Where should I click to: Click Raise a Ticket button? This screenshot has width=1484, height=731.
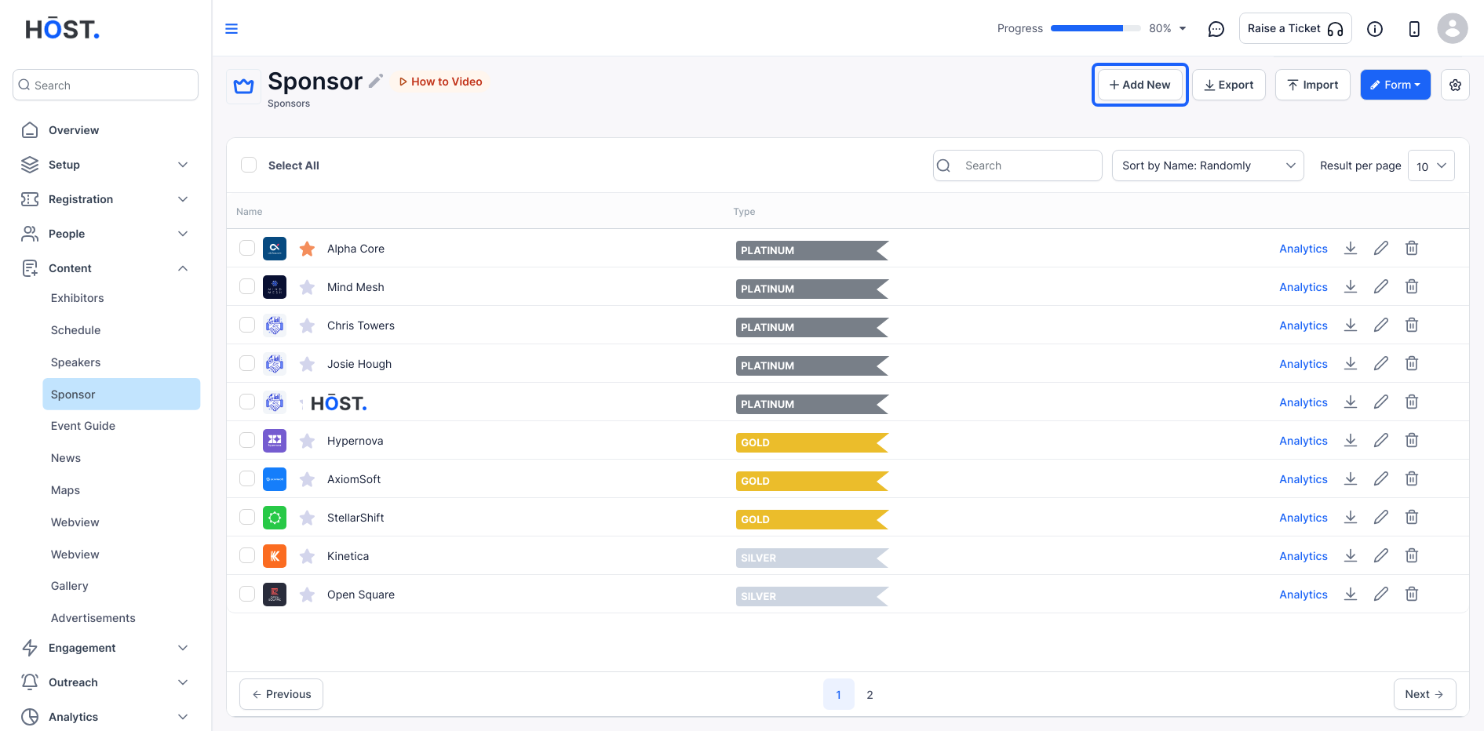coord(1295,28)
